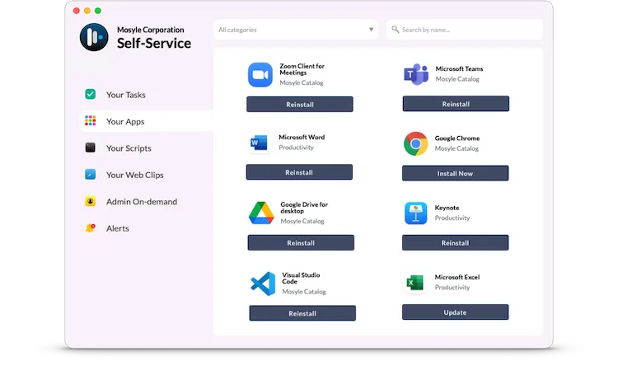Reinstall Microsoft Word

299,172
